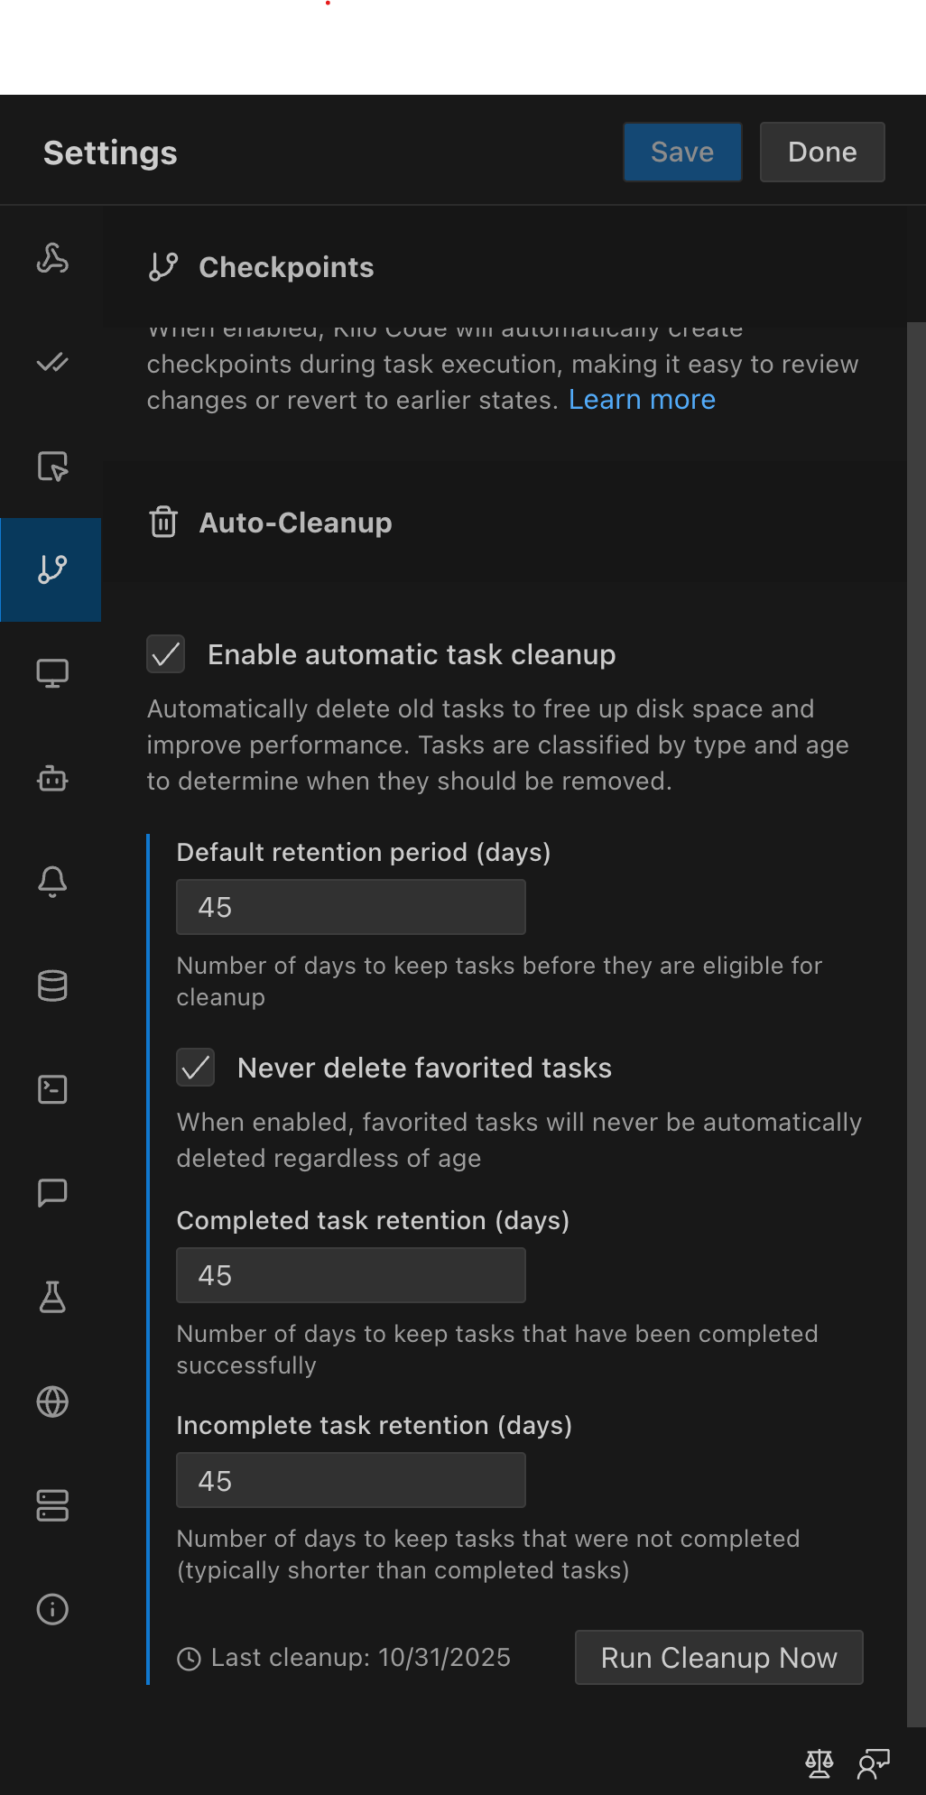The height and width of the screenshot is (1795, 926).
Task: Click the Save button
Action: 682,152
